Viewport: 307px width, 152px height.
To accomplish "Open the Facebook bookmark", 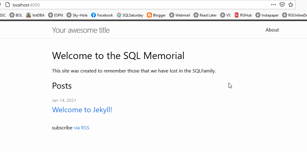I will pyautogui.click(x=102, y=15).
